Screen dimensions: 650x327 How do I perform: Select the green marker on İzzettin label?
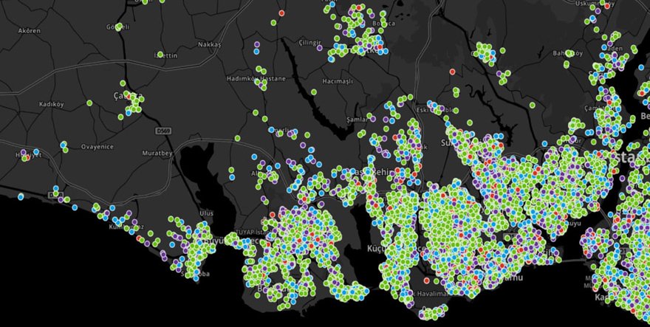[x=161, y=54]
